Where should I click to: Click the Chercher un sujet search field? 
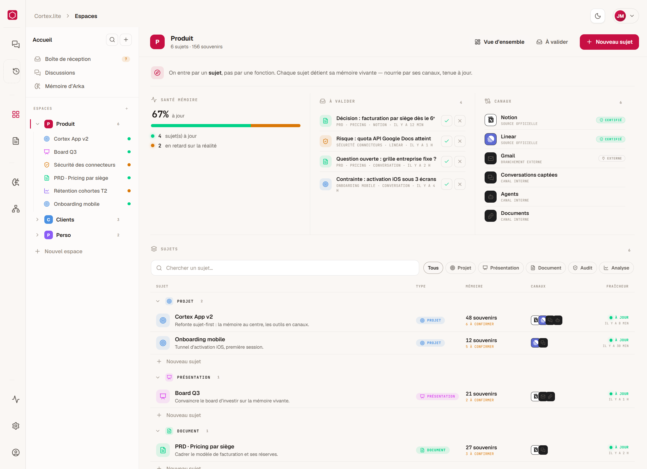[285, 268]
